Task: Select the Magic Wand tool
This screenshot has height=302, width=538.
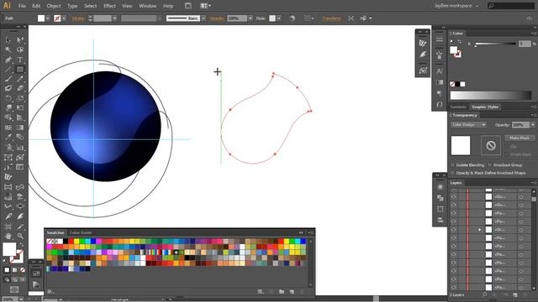Action: 8,50
